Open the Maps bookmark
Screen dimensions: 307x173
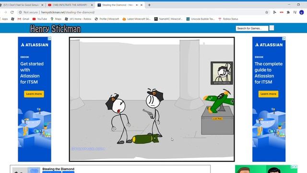56,19
